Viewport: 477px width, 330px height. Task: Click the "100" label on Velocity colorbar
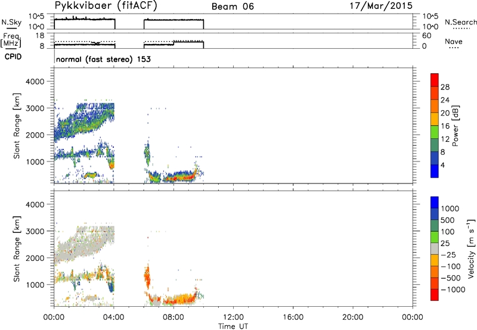tap(448, 232)
